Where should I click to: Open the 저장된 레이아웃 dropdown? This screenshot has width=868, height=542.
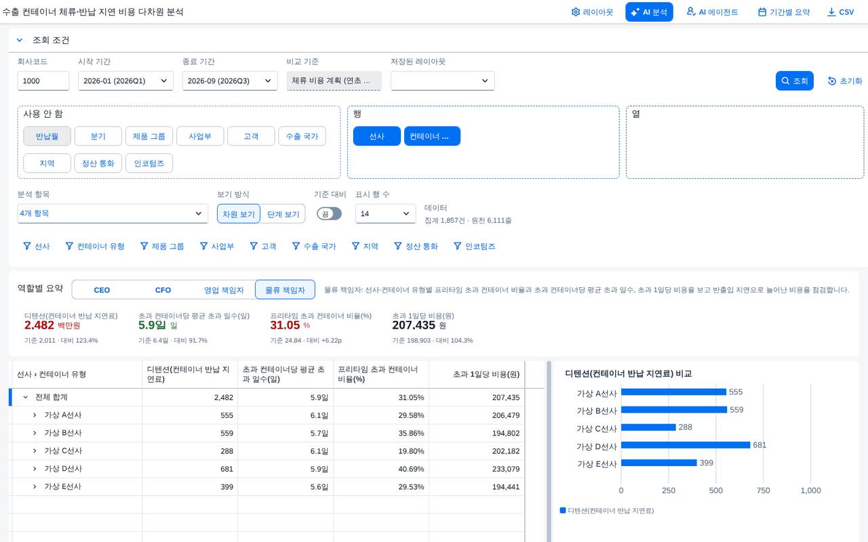[442, 81]
